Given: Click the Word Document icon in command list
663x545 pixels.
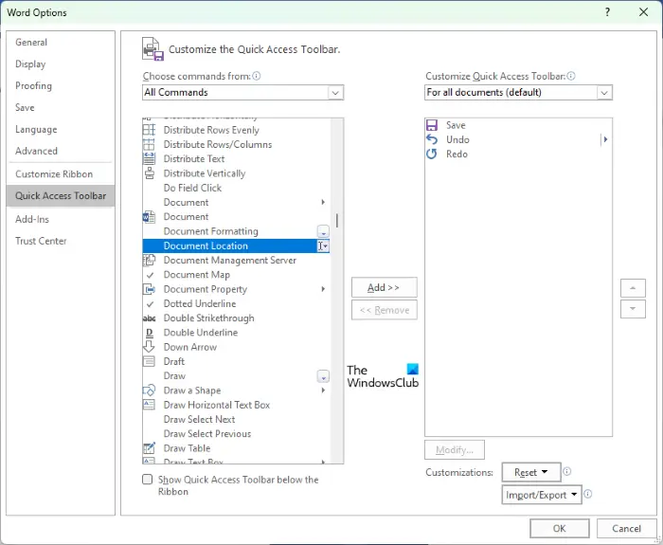Looking at the screenshot, I should [149, 217].
